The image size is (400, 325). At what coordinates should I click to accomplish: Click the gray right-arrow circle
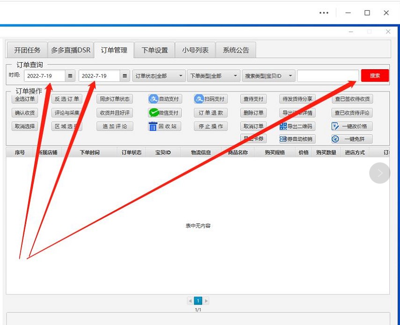(379, 173)
